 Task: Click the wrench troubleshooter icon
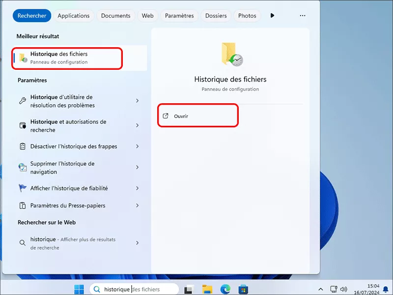22,101
